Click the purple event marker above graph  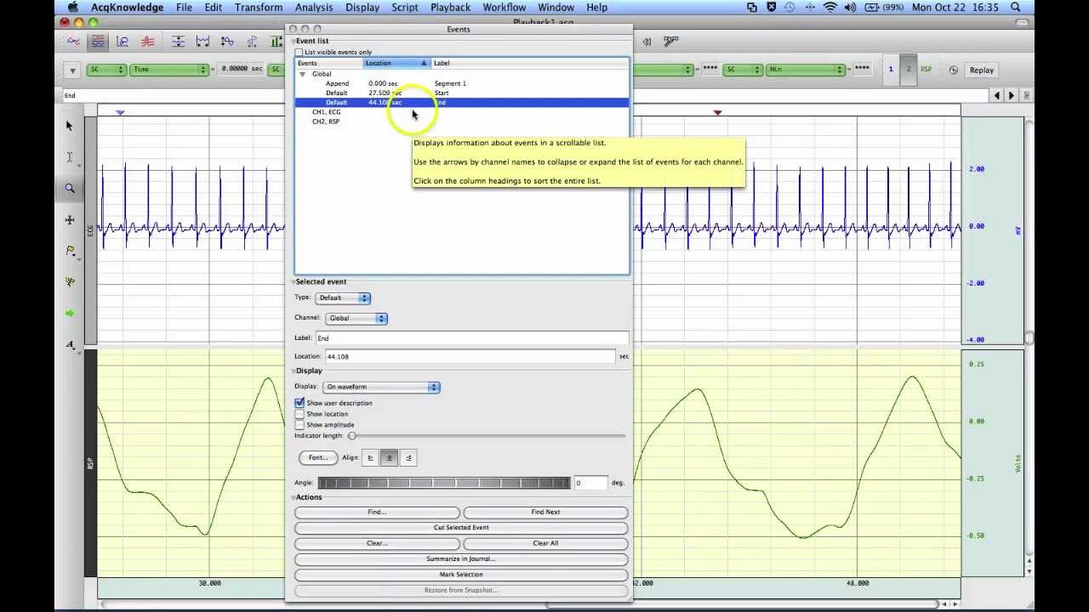click(120, 112)
